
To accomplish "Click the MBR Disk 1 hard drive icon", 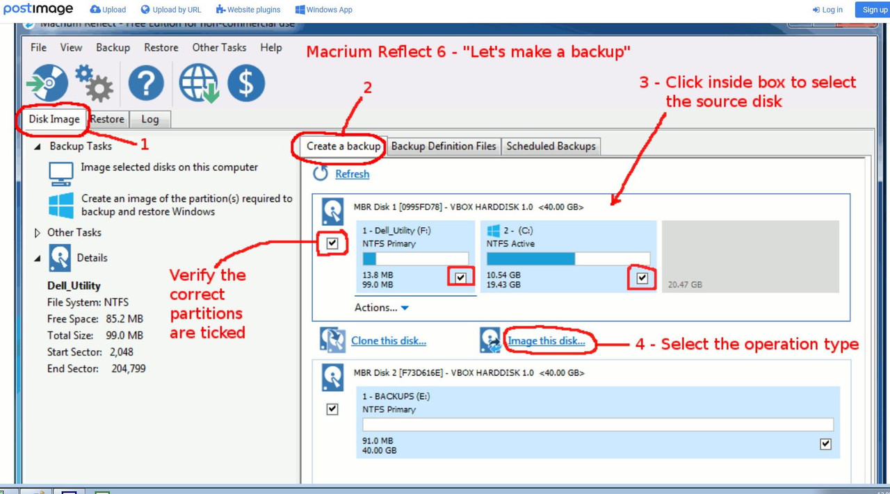I will (333, 211).
